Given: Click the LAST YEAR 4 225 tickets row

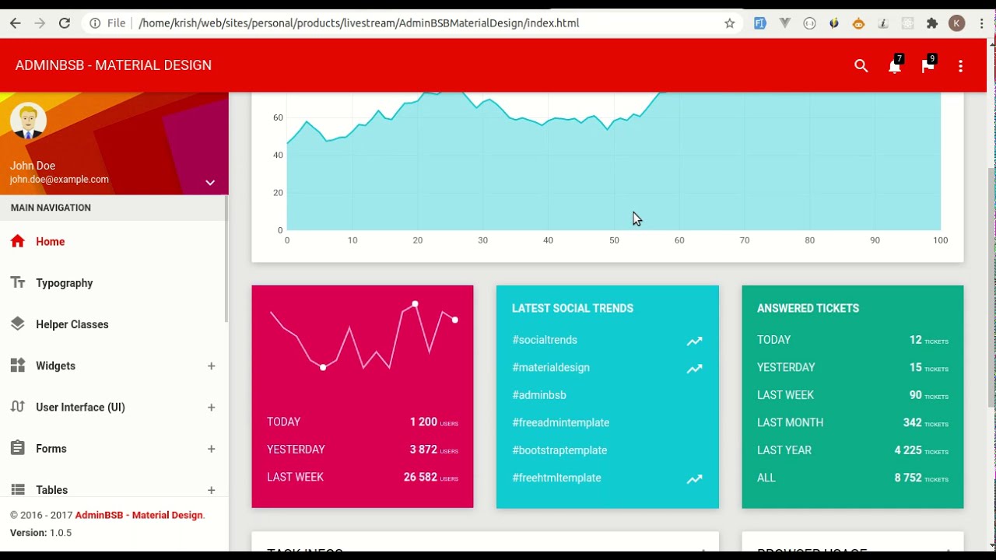Looking at the screenshot, I should (x=853, y=450).
